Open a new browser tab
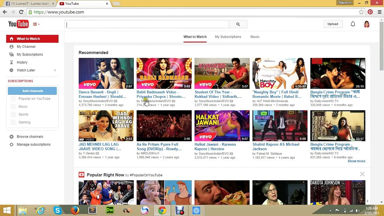Viewport: 384px width, 216px height. pyautogui.click(x=116, y=4)
